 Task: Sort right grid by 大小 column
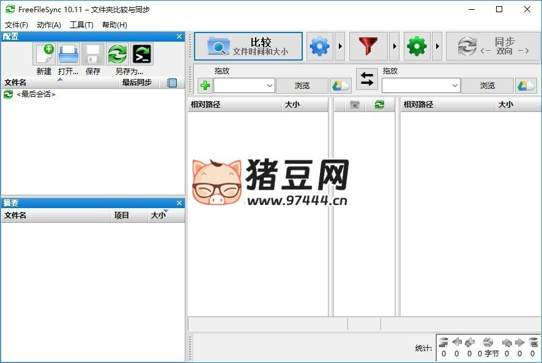coord(518,105)
